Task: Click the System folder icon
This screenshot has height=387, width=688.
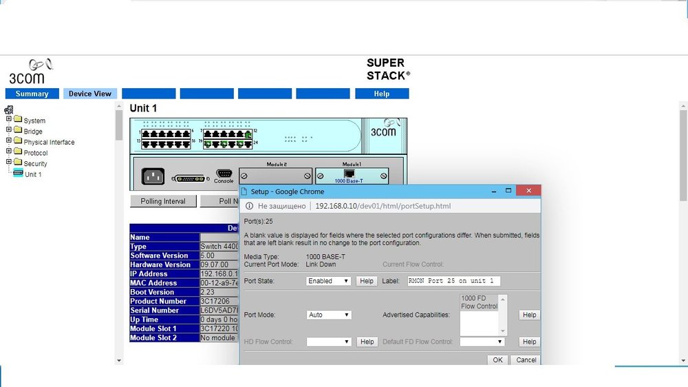Action: pos(18,121)
